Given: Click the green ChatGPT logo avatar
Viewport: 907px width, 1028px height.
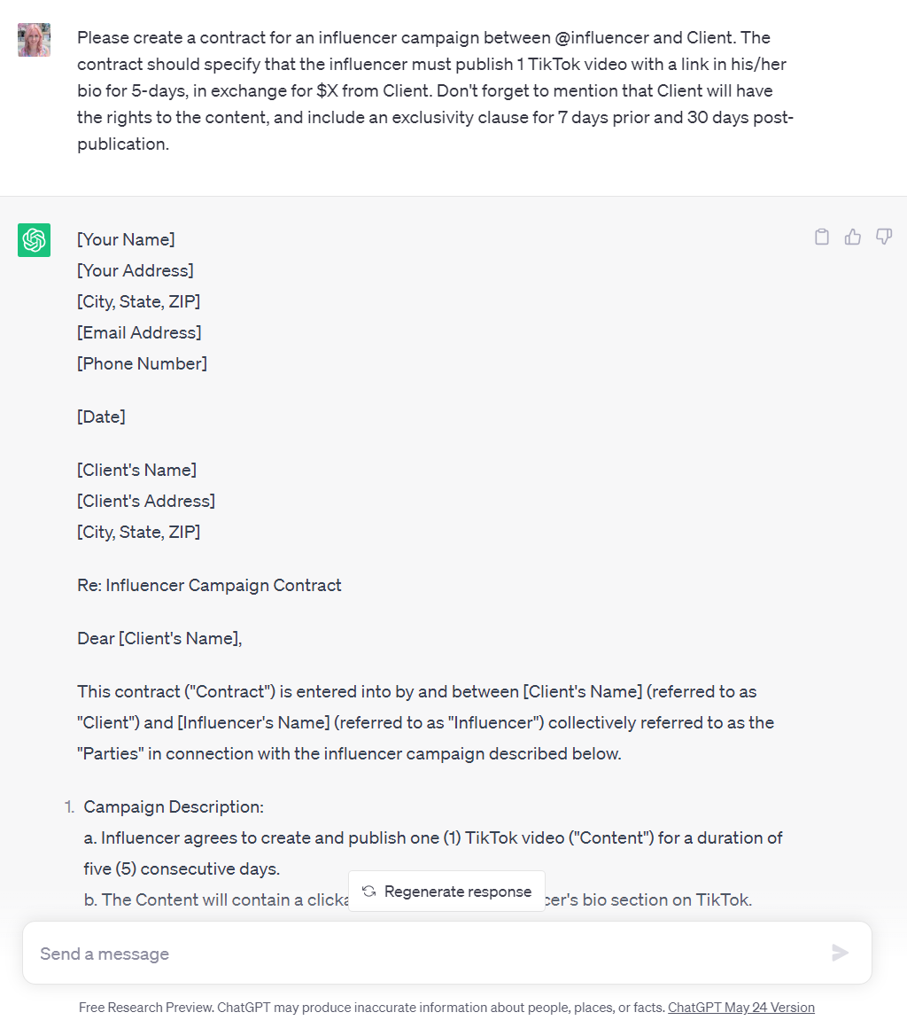Looking at the screenshot, I should 34,240.
